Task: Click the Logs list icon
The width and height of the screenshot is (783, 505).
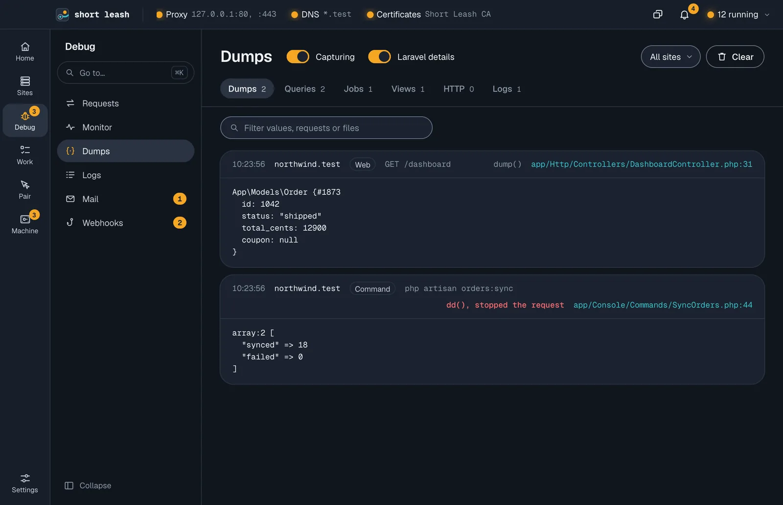Action: [x=70, y=175]
